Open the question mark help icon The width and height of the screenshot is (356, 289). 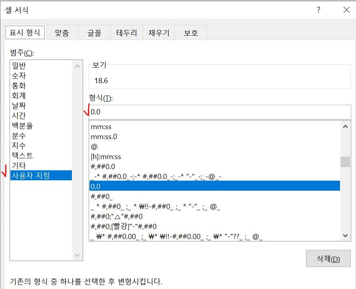point(318,10)
